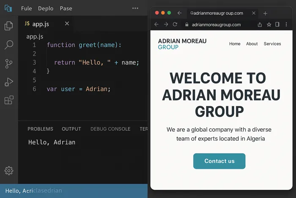Click the About navigation link
296x198 pixels.
pyautogui.click(x=252, y=44)
